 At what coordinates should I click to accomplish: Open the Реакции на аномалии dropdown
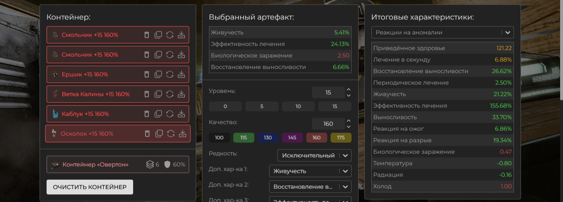442,32
